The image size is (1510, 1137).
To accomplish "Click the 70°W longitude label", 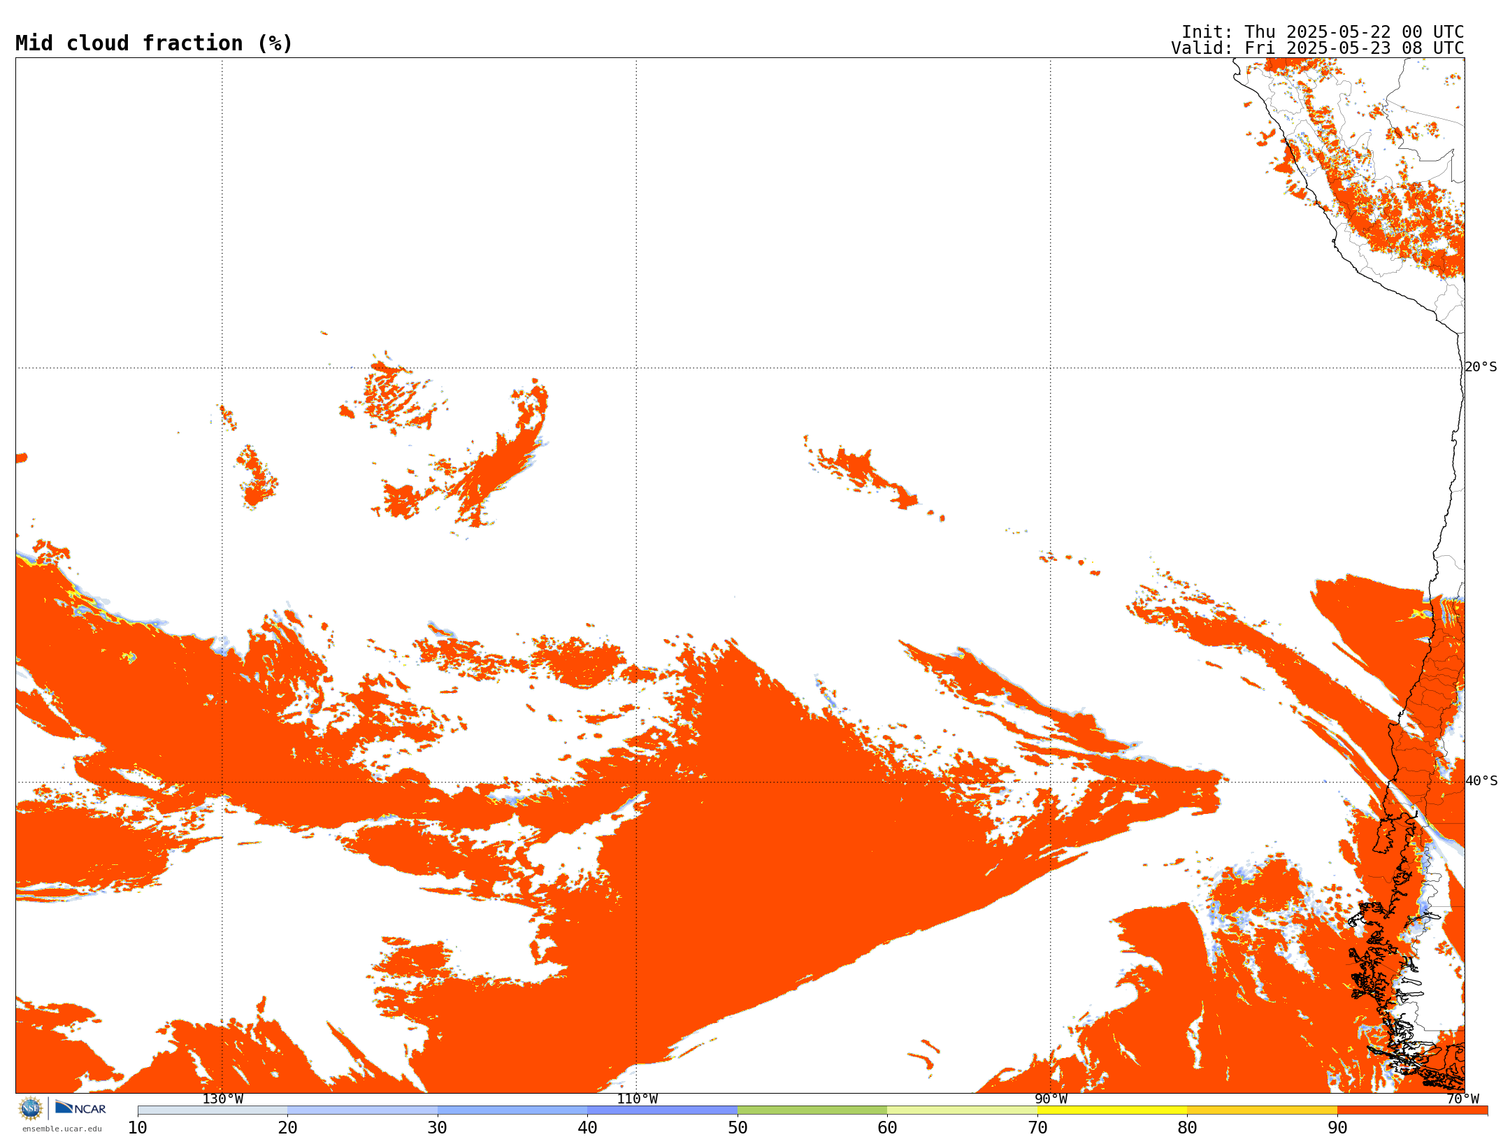I will click(x=1462, y=1099).
